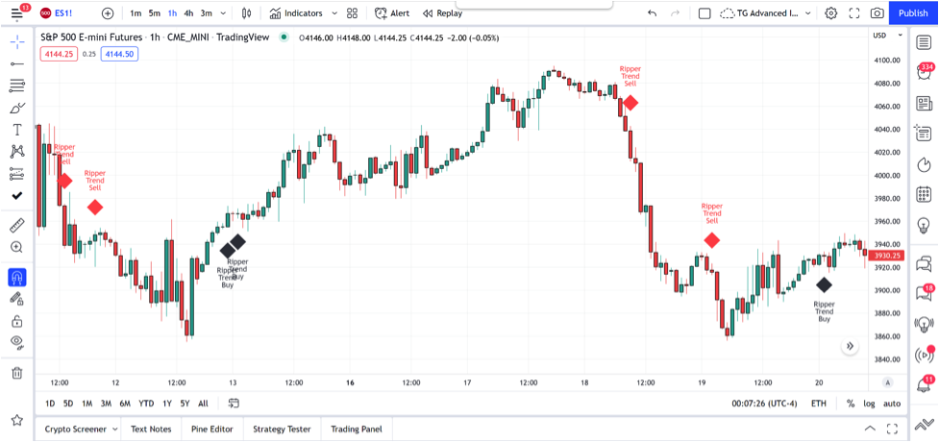Undo the last chart action
This screenshot has height=442, width=939.
[653, 13]
